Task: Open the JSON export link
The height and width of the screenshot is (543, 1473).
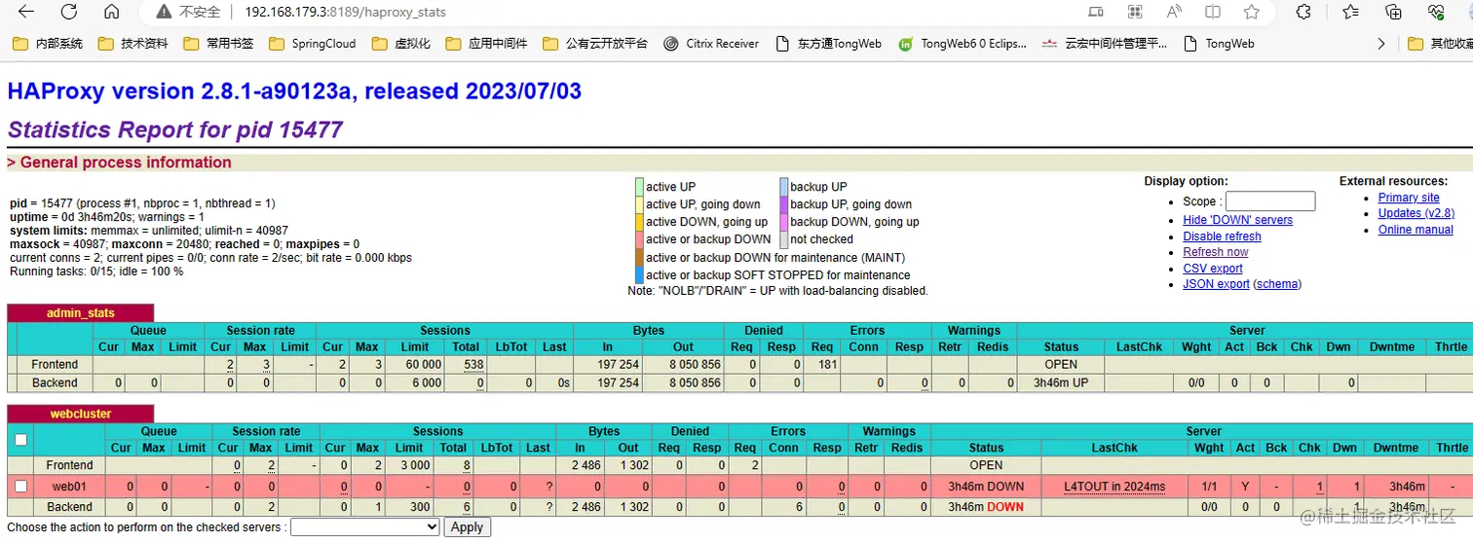Action: pos(1216,284)
